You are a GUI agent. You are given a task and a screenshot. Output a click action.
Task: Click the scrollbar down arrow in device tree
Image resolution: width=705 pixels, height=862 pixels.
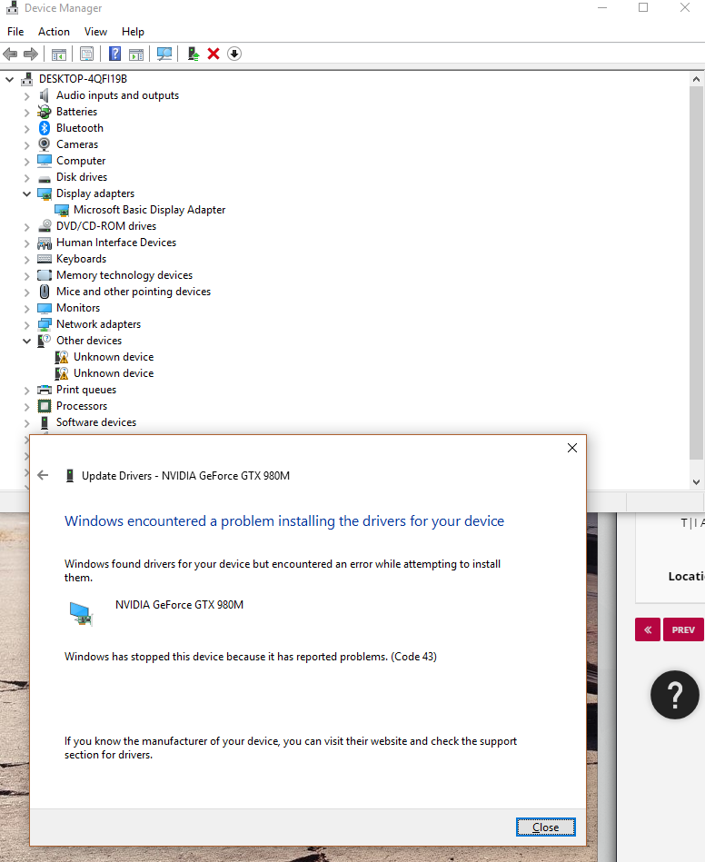click(696, 482)
